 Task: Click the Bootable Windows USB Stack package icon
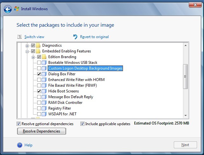[44, 63]
